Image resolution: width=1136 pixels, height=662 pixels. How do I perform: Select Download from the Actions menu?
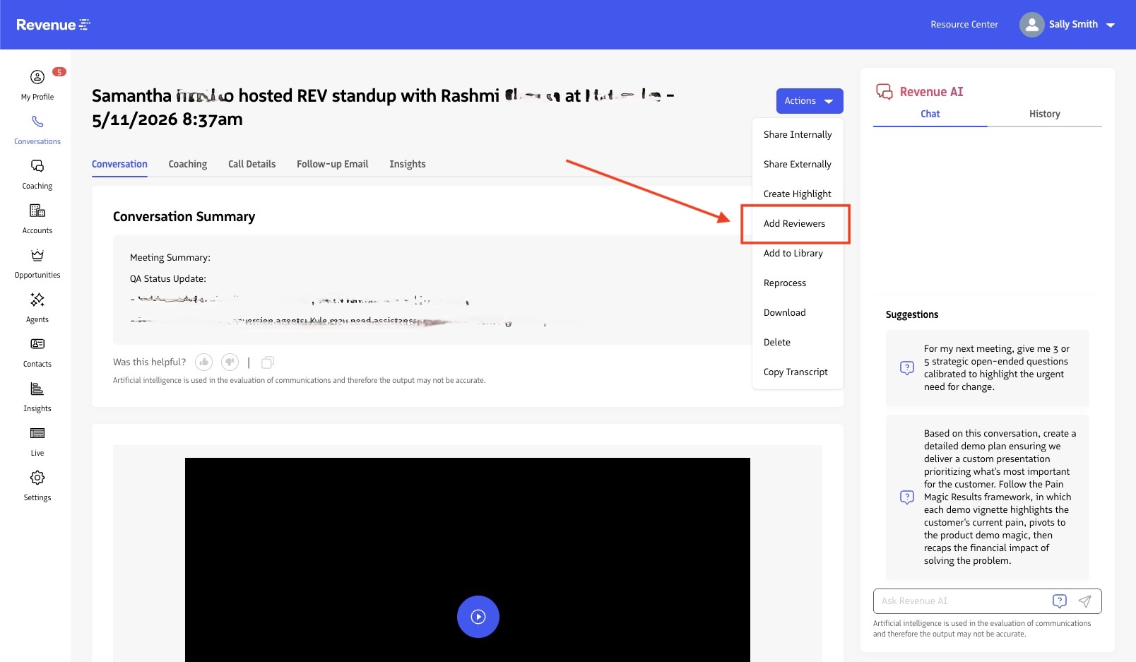point(798,312)
